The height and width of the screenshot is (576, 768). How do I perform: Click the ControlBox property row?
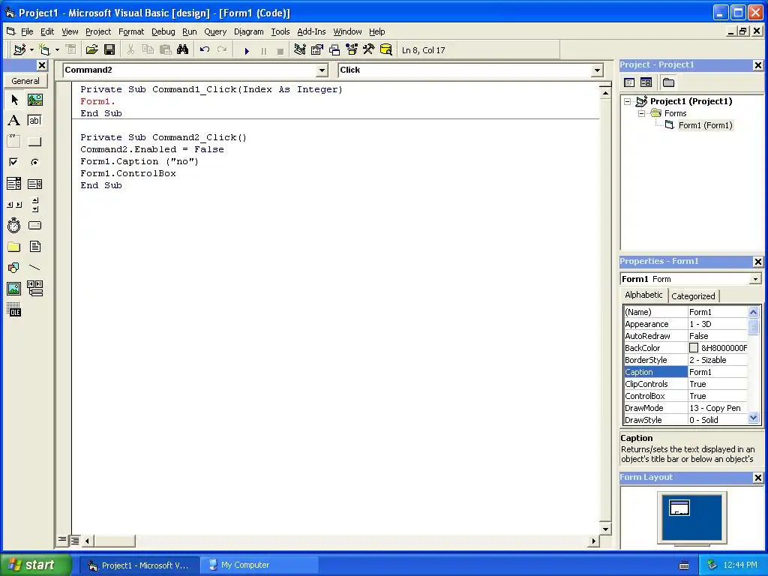[685, 396]
